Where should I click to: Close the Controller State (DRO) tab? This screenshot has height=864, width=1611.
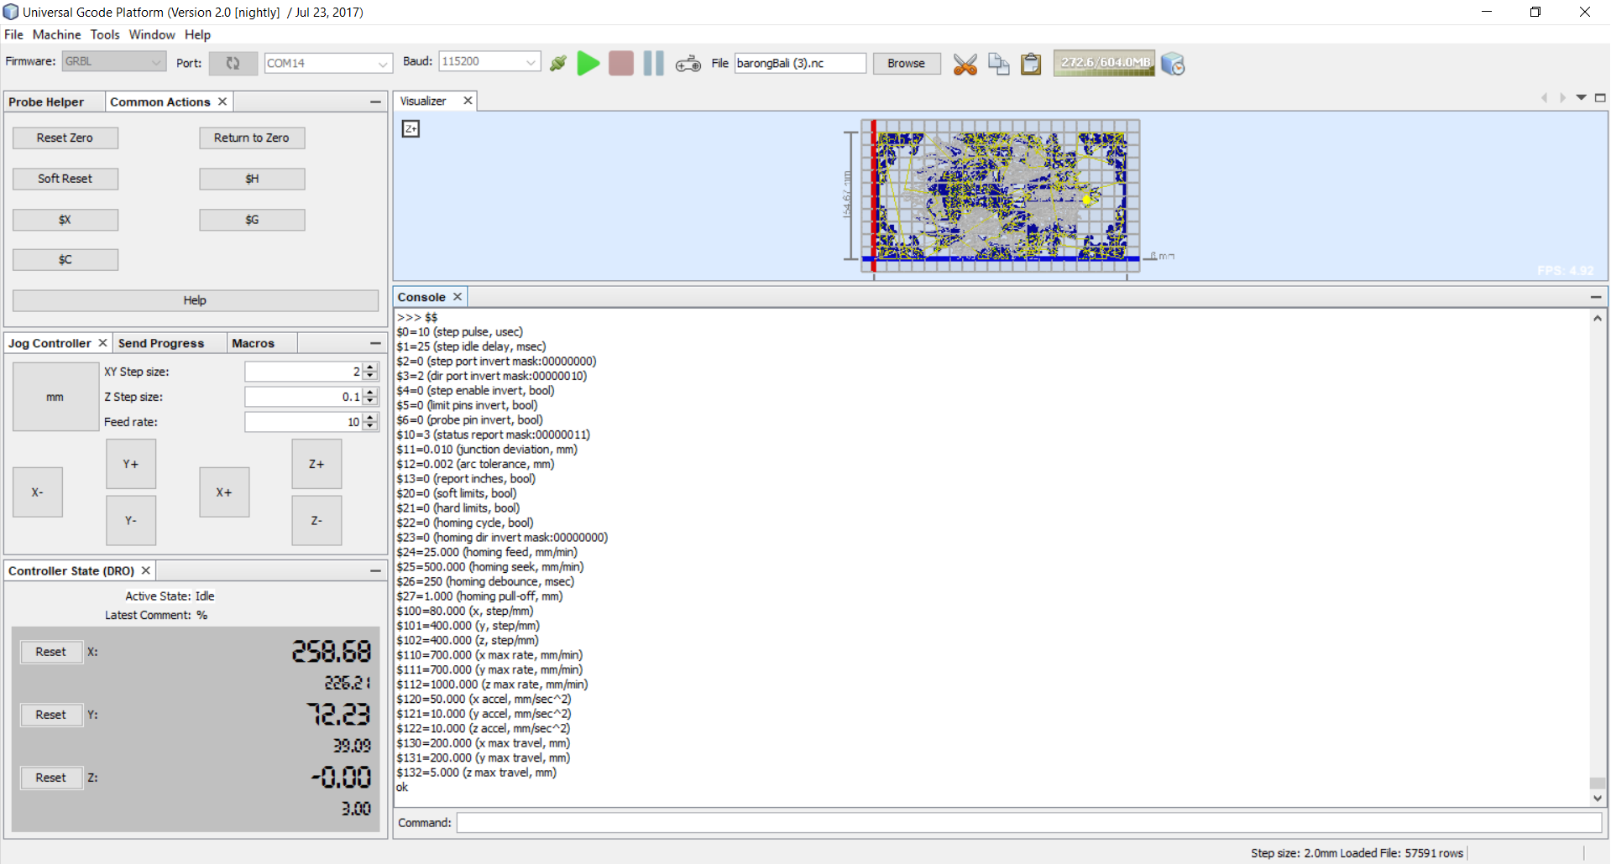(x=146, y=570)
